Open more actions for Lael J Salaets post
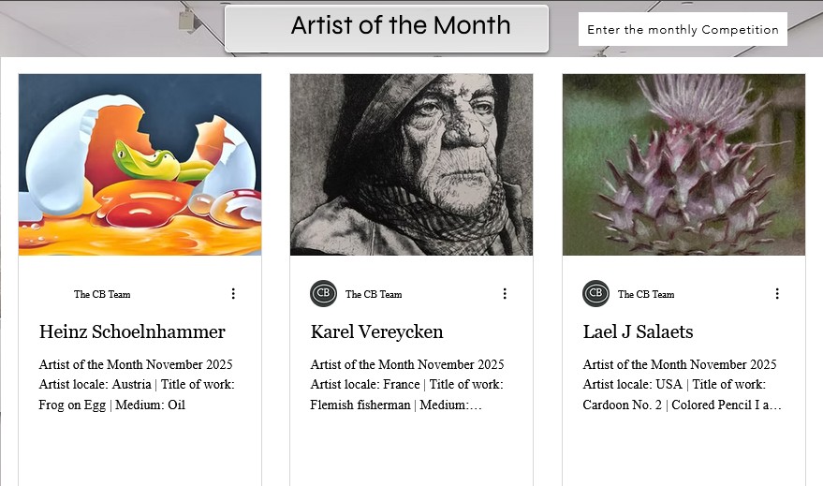Image resolution: width=823 pixels, height=486 pixels. (x=776, y=294)
